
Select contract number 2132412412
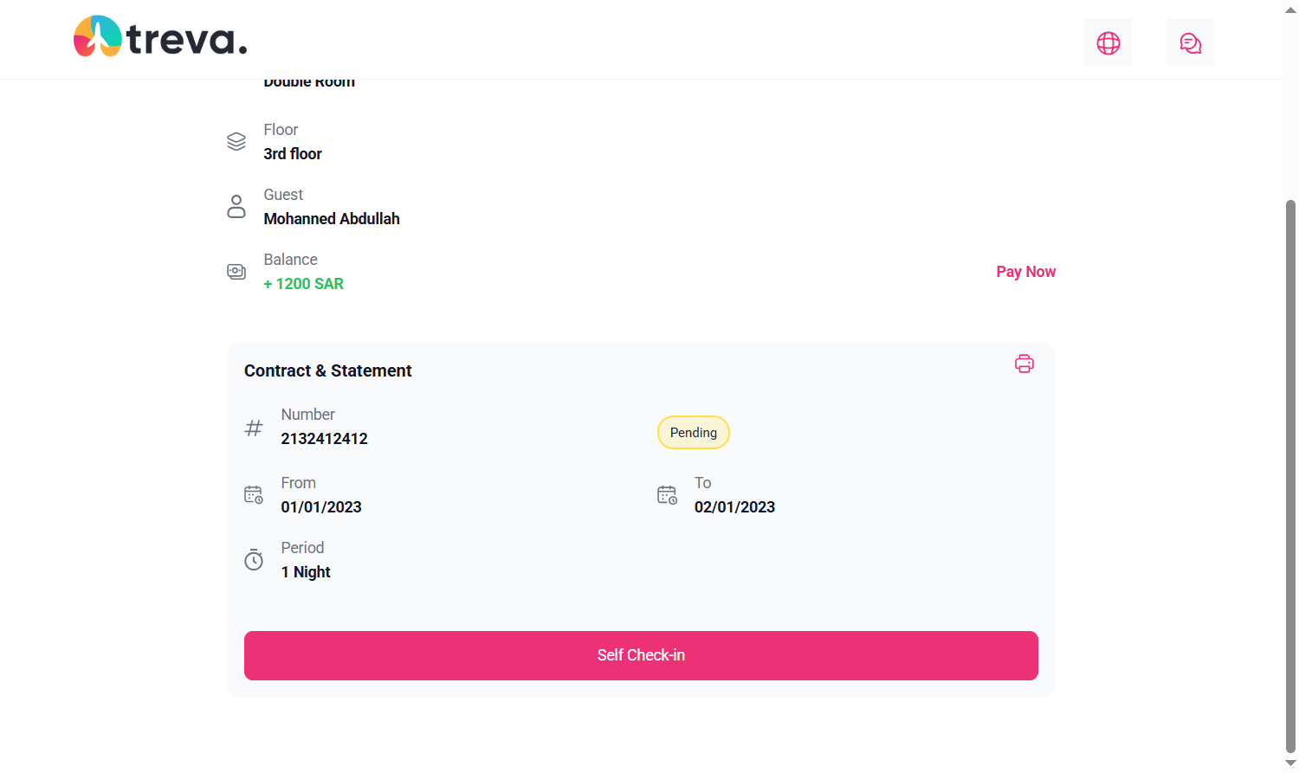(x=324, y=439)
